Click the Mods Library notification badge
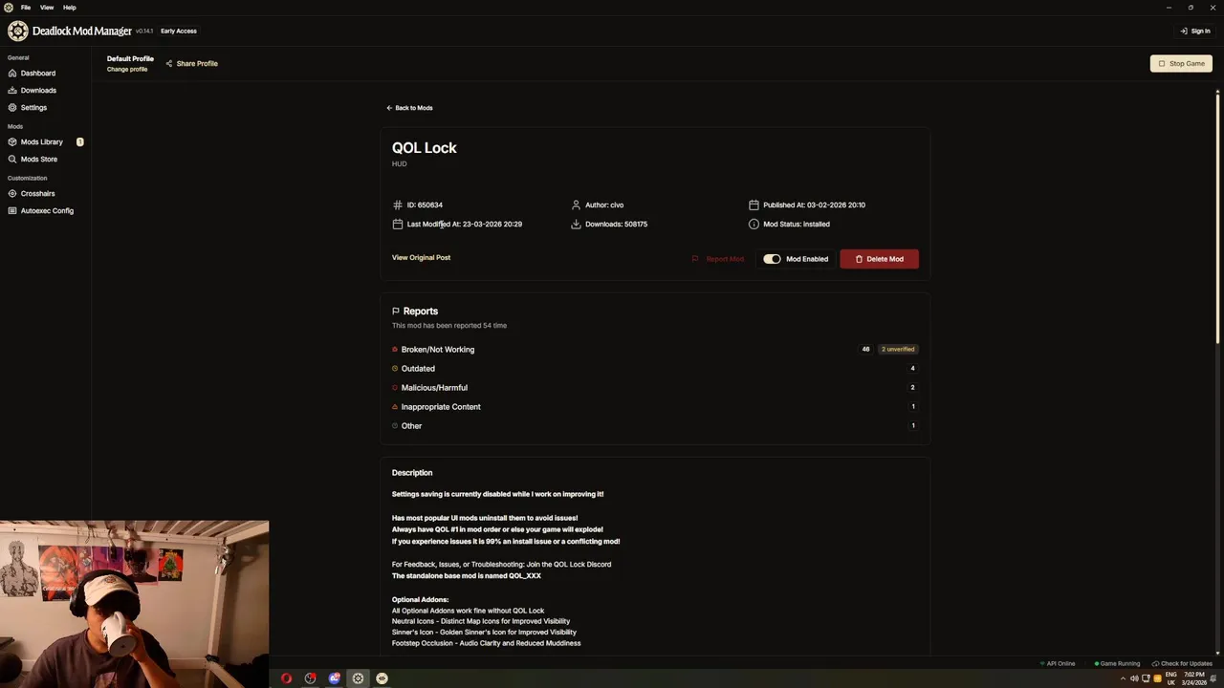This screenshot has height=688, width=1224. (80, 141)
